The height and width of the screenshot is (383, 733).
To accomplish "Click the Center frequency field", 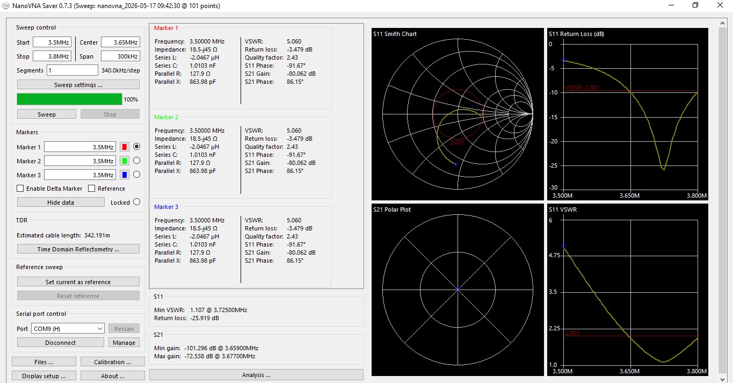I will pyautogui.click(x=120, y=42).
